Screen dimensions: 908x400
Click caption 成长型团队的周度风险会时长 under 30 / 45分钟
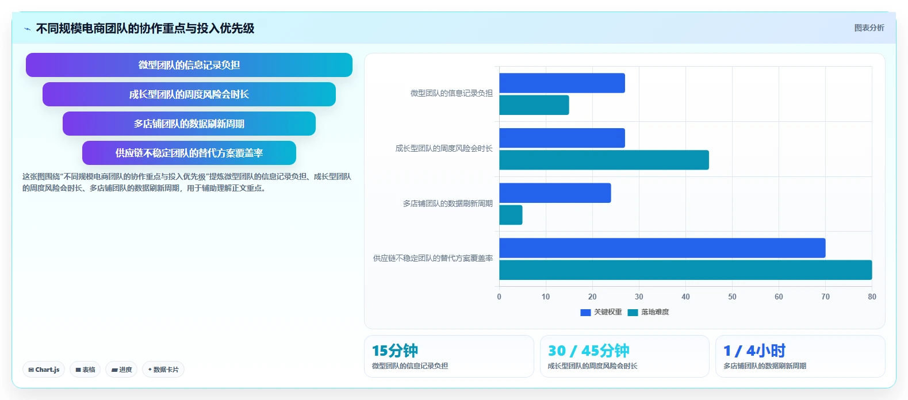pos(593,366)
